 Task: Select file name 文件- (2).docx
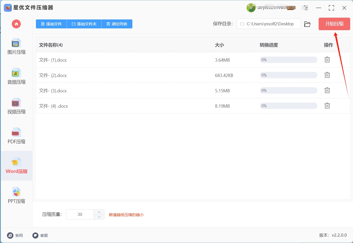click(53, 75)
